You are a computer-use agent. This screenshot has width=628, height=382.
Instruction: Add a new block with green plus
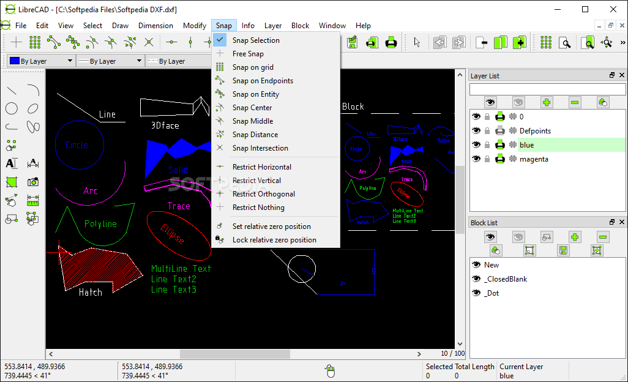pos(575,237)
